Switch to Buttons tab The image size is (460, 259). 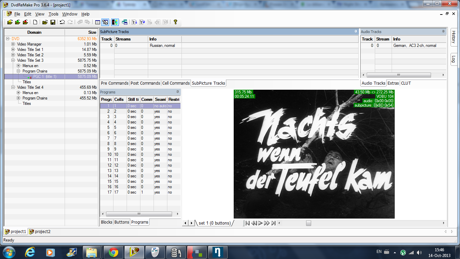click(x=122, y=222)
